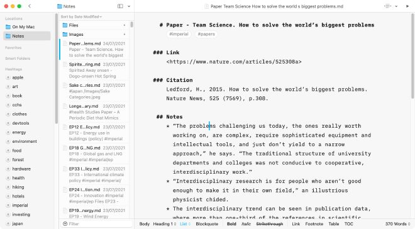415x229 pixels.
Task: Open the List style dropdown
Action: 185,224
